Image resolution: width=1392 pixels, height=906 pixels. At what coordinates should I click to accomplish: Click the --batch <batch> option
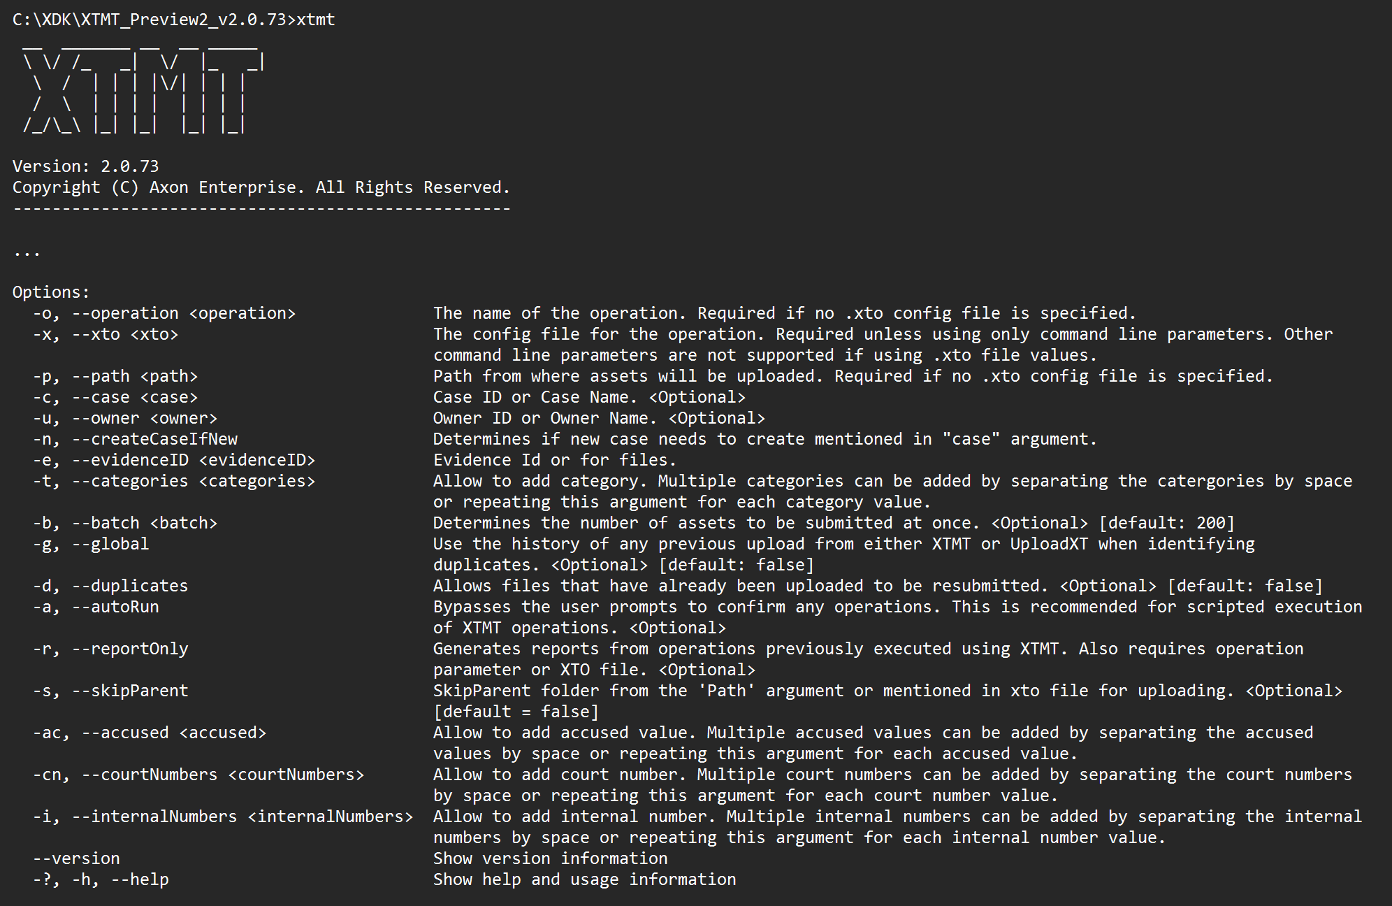click(145, 523)
